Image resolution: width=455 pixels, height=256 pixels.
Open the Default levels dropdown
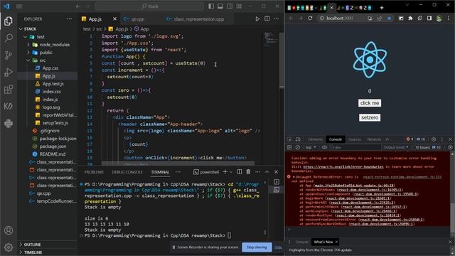pyautogui.click(x=396, y=147)
